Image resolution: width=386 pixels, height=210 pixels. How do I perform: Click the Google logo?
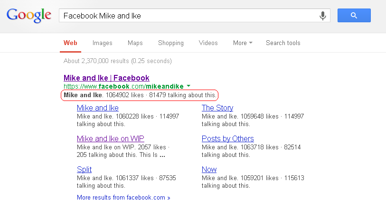29,15
